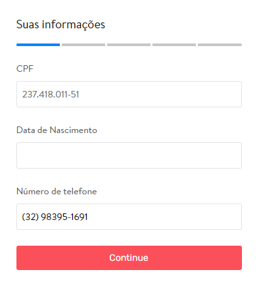This screenshot has width=261, height=301.
Task: Click the Número de telefone label
Action: click(x=57, y=191)
